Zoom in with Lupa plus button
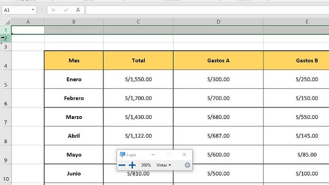Screen dimensions: 329x185 132,165
